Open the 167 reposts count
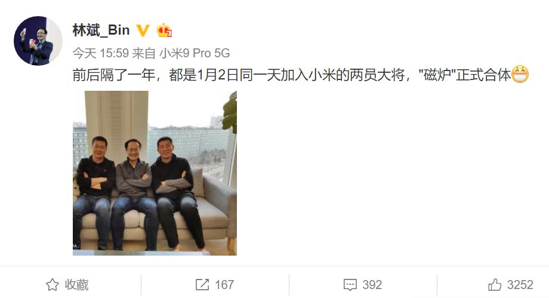Screen dimensions: 549x298 (x=224, y=285)
